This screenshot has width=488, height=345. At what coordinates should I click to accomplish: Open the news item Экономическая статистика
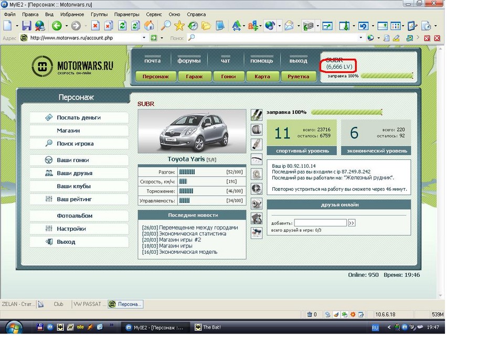[x=193, y=234]
